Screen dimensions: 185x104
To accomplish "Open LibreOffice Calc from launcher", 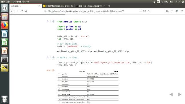I will coord(5,42).
